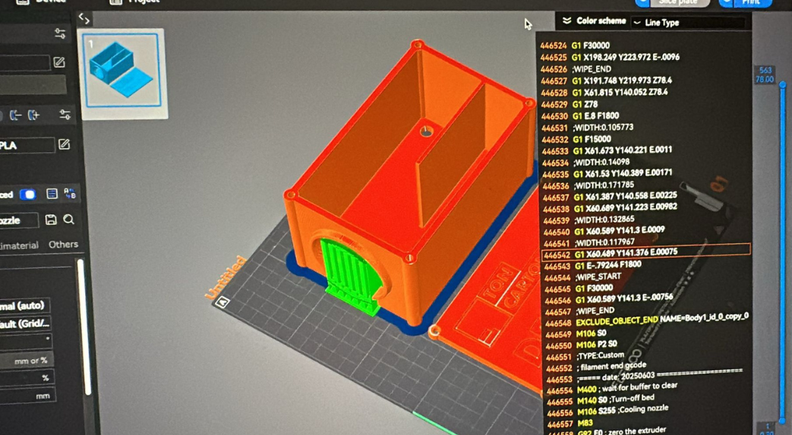Select g-code line 446550 M106 P2 S0
The width and height of the screenshot is (792, 435).
tap(582, 345)
